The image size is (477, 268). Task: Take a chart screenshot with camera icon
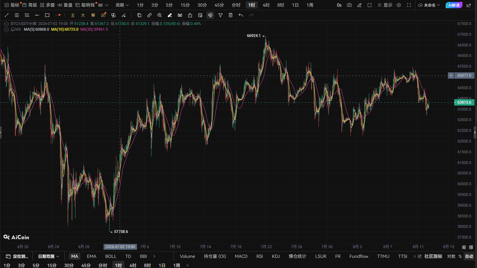pyautogui.click(x=349, y=5)
